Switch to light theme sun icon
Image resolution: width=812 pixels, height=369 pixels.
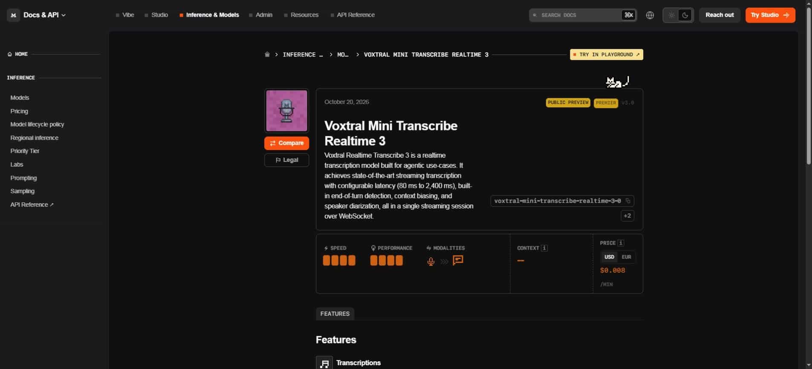point(671,15)
